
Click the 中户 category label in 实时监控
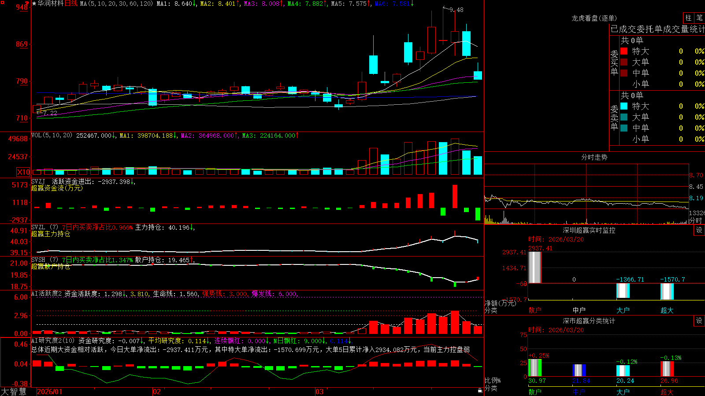point(579,310)
